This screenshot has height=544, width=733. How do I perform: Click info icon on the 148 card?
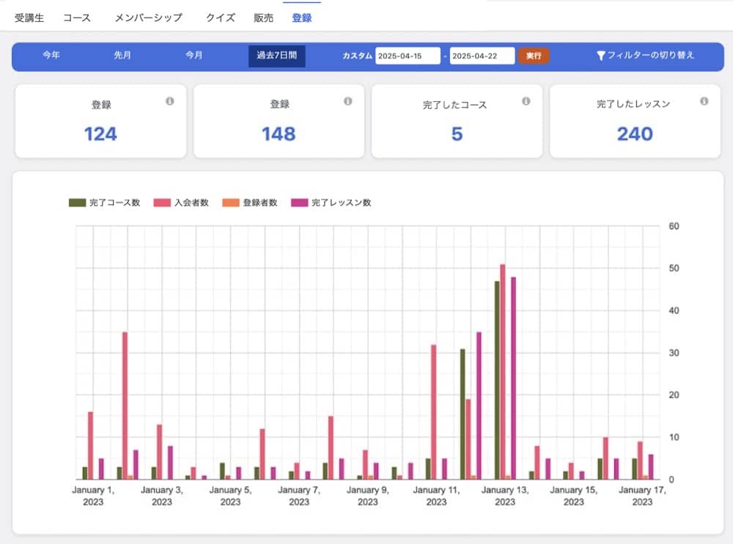(347, 102)
